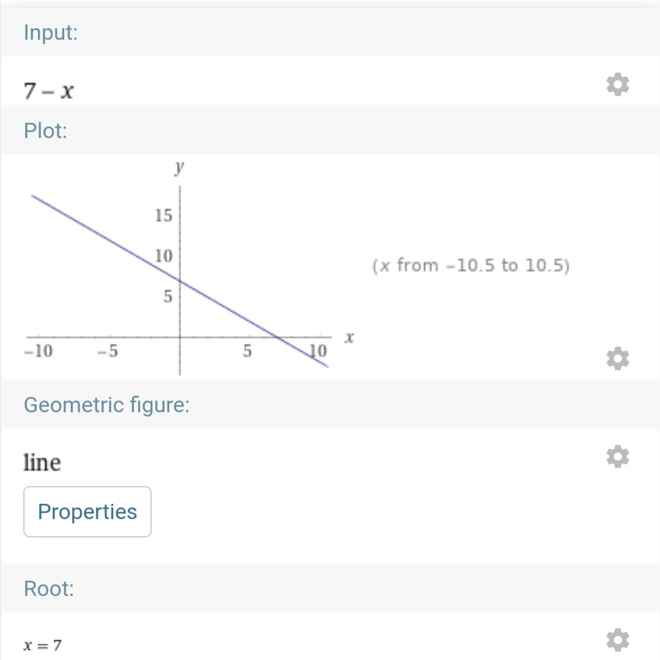Tap the −10 tick label on x axis
660x660 pixels.
[x=38, y=352]
